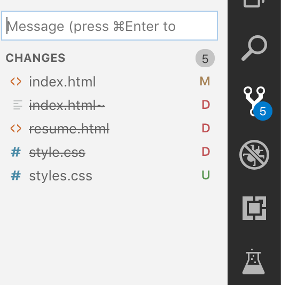This screenshot has width=281, height=285.
Task: Click the D status of resume.html
Action: 206,128
